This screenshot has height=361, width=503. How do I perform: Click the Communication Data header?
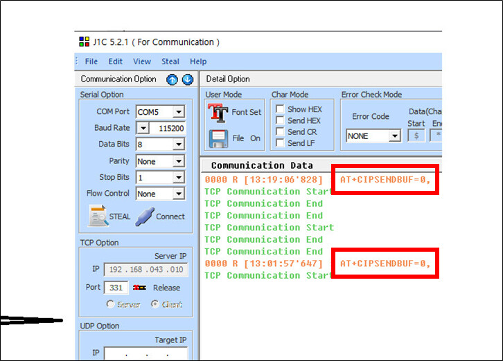(262, 165)
